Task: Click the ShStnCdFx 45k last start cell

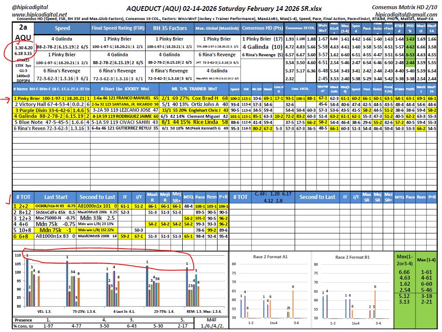Action: click(x=55, y=212)
